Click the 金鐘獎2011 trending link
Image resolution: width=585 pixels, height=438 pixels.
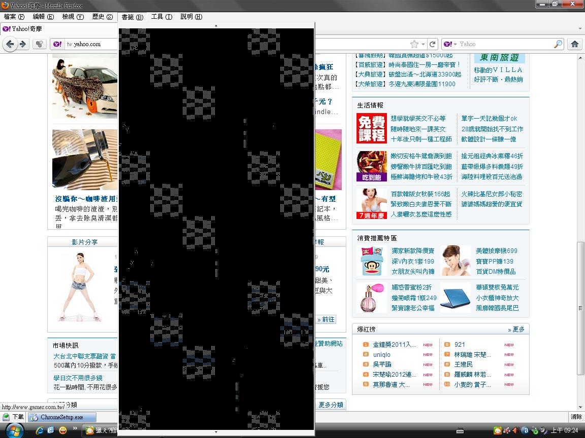click(394, 345)
